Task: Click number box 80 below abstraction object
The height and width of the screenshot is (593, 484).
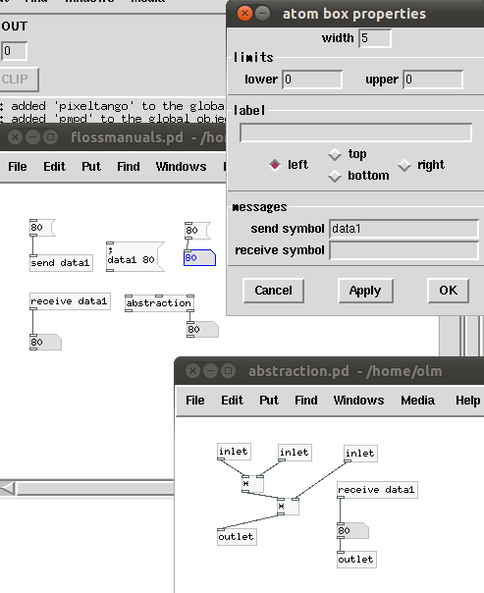Action: (x=202, y=330)
